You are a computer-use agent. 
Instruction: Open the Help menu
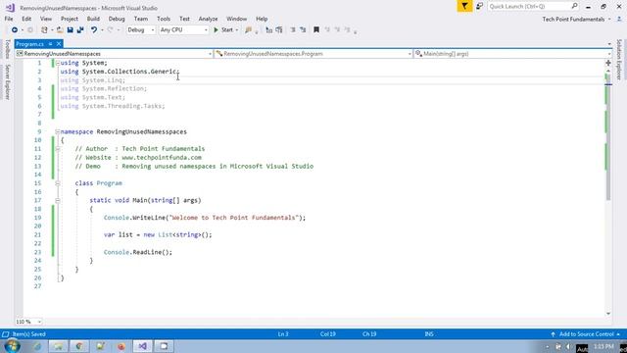[x=262, y=19]
